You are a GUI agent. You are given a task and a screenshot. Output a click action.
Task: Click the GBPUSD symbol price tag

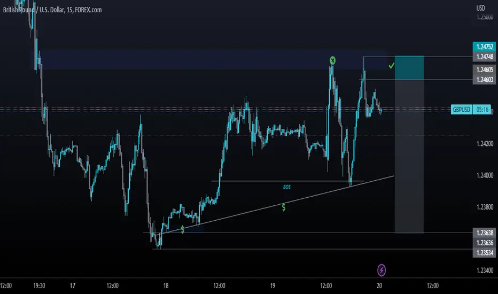(x=462, y=110)
